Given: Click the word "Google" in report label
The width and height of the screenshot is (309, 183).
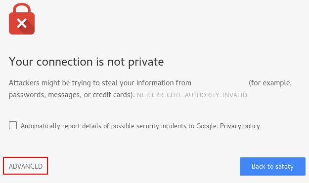Looking at the screenshot, I should [x=207, y=126].
